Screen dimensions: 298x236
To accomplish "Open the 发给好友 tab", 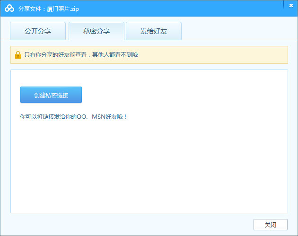I will tap(154, 31).
